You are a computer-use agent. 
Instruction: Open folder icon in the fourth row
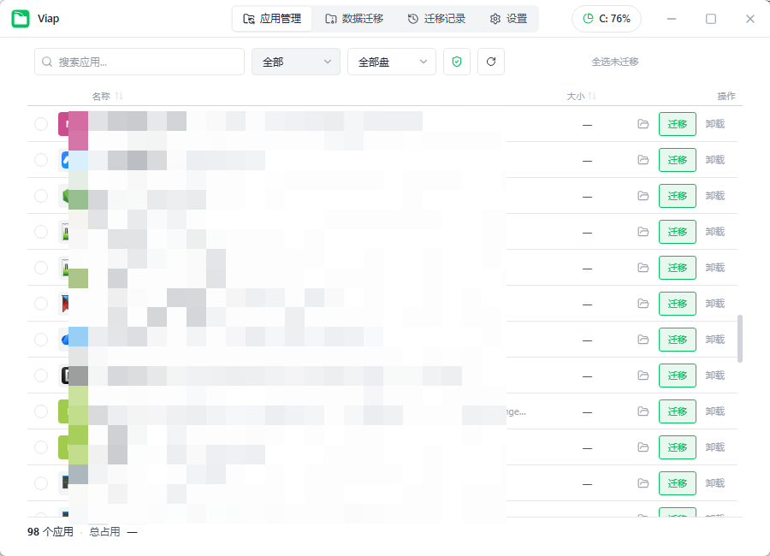click(643, 231)
